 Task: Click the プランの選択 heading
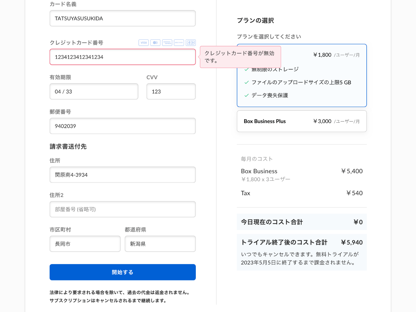tap(255, 21)
